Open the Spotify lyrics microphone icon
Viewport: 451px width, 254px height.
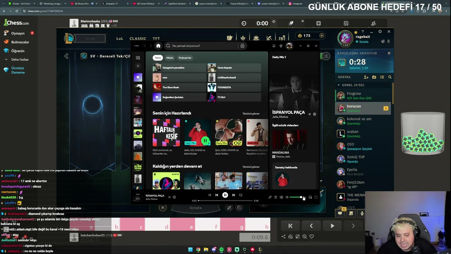click(270, 197)
